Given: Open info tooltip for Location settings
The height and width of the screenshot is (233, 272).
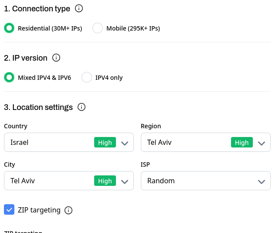Looking at the screenshot, I should pyautogui.click(x=82, y=107).
